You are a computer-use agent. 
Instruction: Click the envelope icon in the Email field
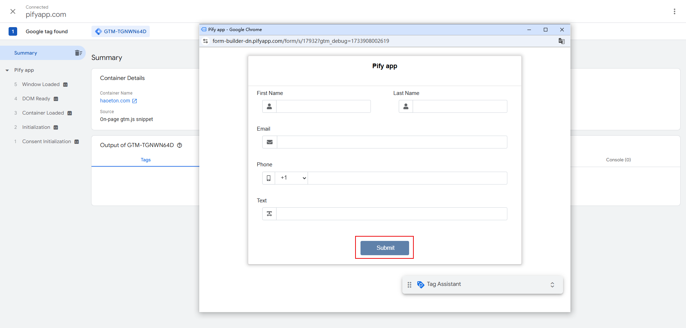(x=270, y=142)
